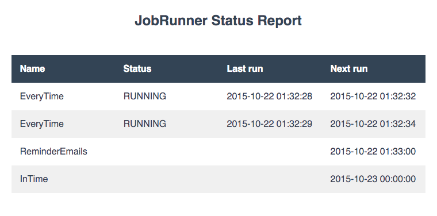Select the Next run column header

point(349,69)
